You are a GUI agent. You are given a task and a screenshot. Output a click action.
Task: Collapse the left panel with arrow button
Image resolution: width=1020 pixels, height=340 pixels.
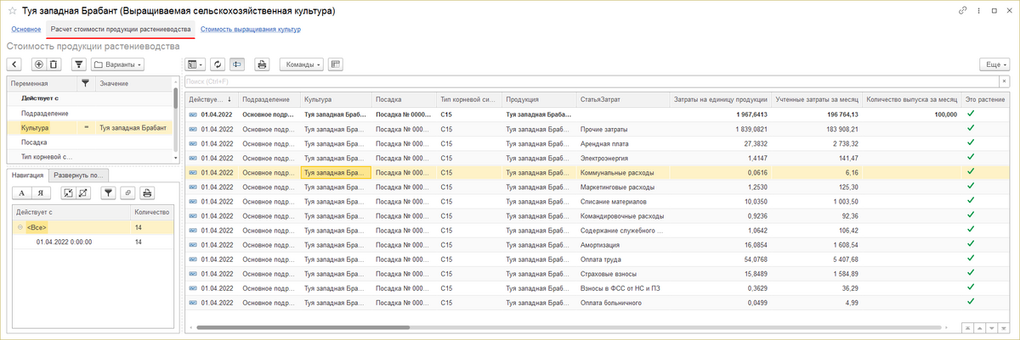pyautogui.click(x=14, y=64)
